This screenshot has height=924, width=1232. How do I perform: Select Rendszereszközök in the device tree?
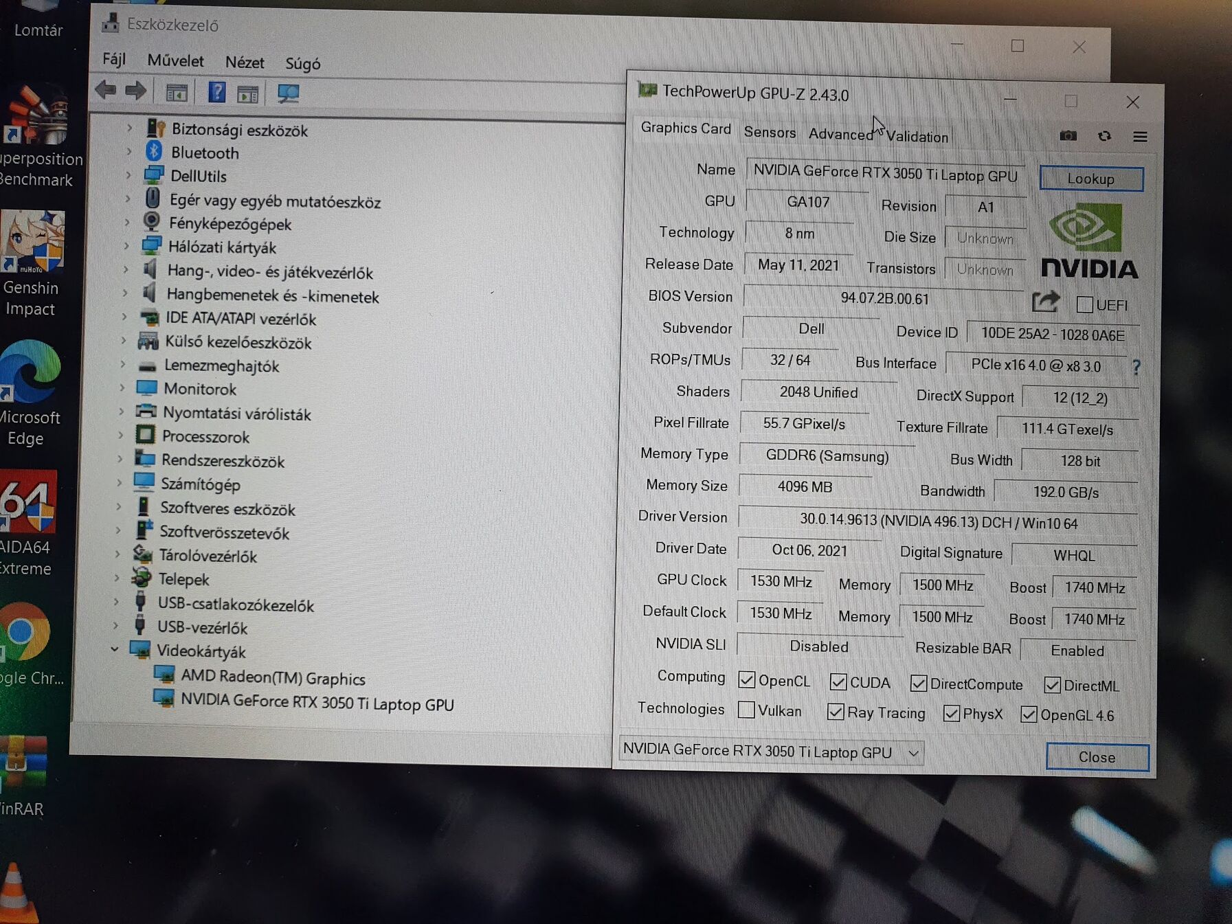(x=223, y=460)
